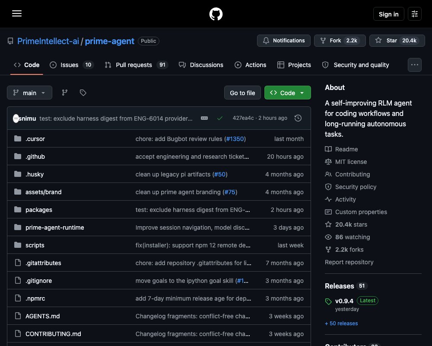Show commit checks via green checkmark
Image resolution: width=432 pixels, height=346 pixels.
pyautogui.click(x=220, y=119)
